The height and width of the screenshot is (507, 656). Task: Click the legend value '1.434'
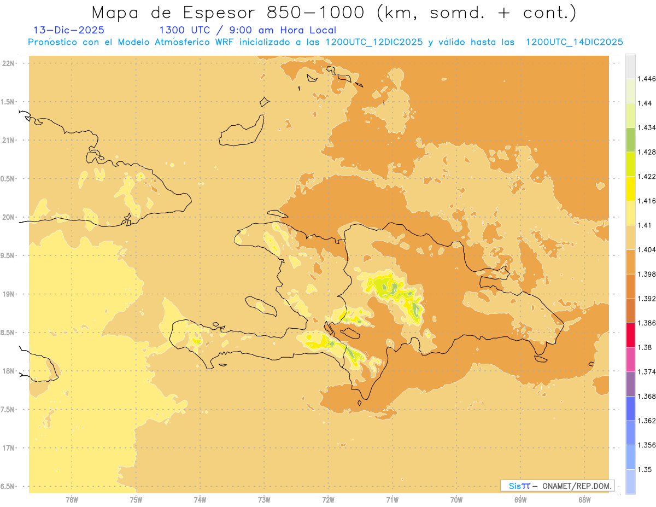pos(646,127)
